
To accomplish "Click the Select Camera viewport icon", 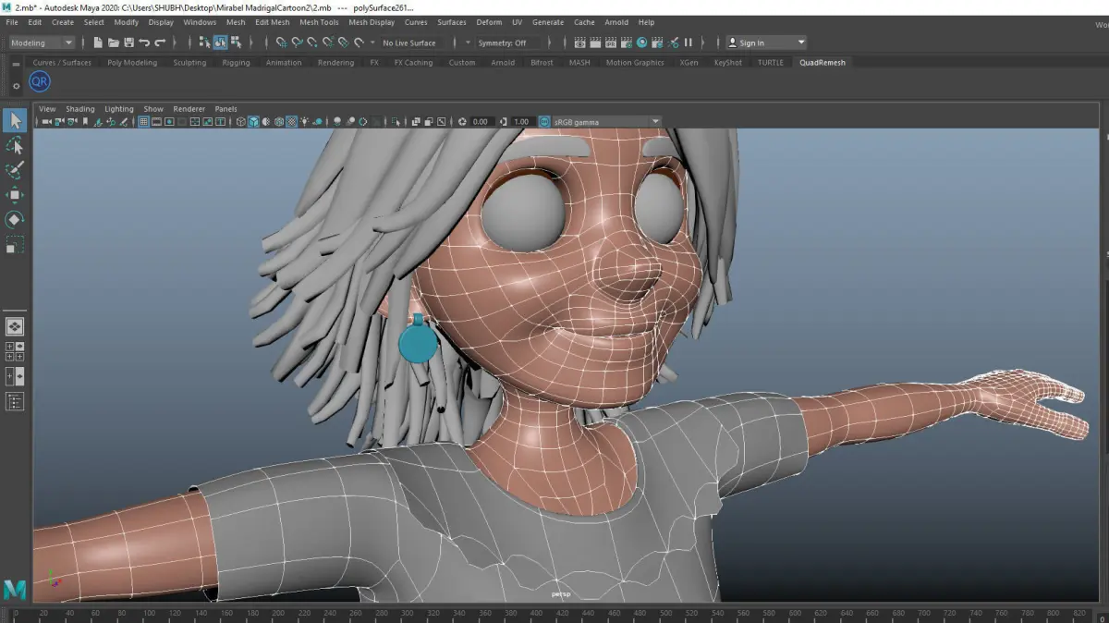I will pyautogui.click(x=45, y=121).
